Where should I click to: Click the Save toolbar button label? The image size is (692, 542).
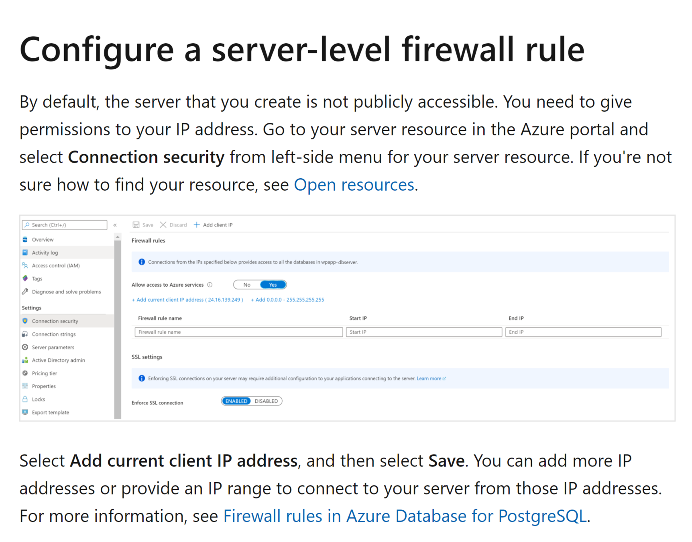pyautogui.click(x=148, y=225)
